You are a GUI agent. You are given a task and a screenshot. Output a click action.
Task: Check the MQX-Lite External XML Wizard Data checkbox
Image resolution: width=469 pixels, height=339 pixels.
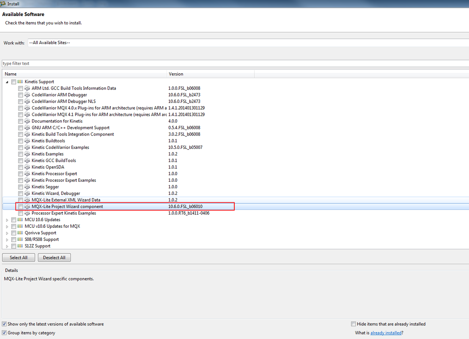point(20,200)
